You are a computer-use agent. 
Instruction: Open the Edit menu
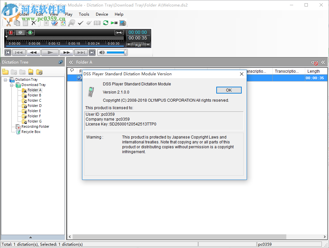(39, 14)
